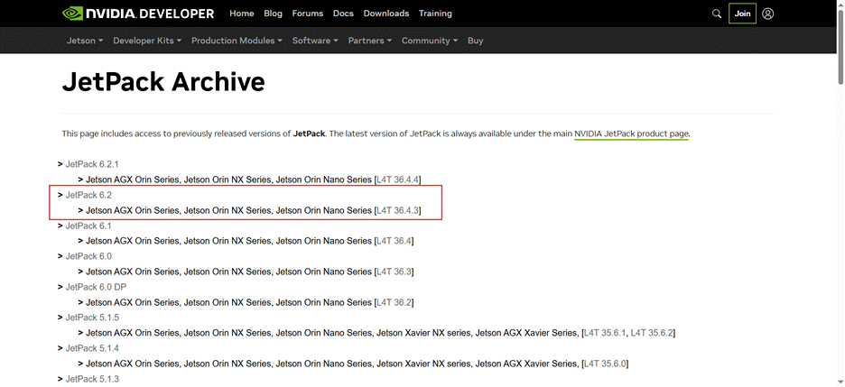
Task: Open the Production Modules dropdown
Action: (237, 41)
